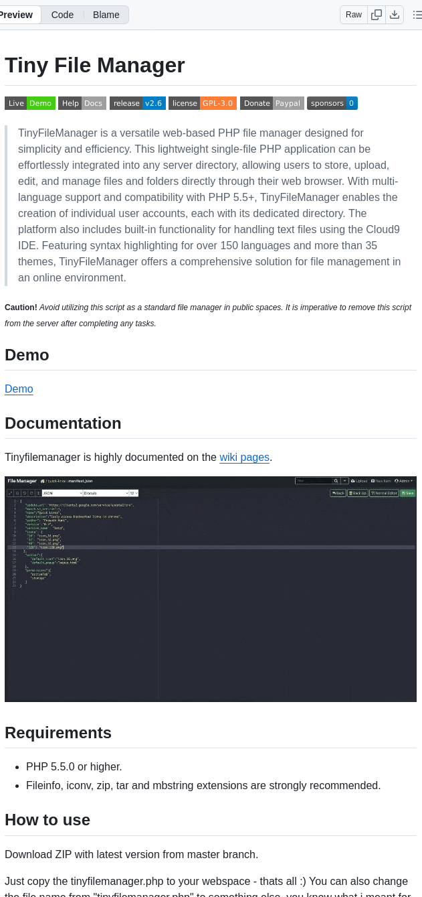Open the Raw file view
This screenshot has width=422, height=897.
pos(354,15)
